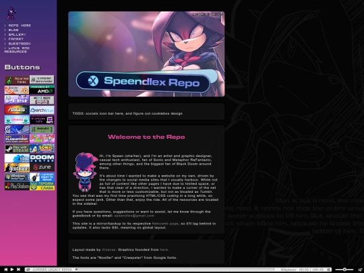Viewport: 364px width, 273px height.
Task: Open the blue crescent swirl badge
Action: pos(17,129)
